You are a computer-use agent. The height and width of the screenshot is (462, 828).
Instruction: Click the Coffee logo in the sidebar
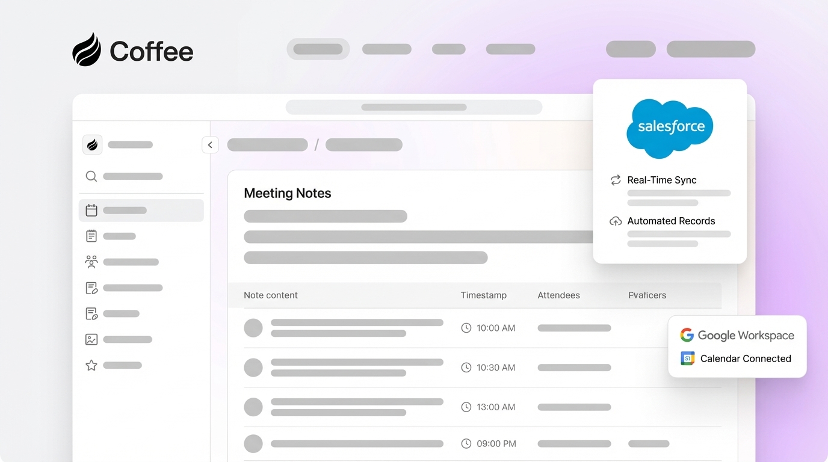tap(92, 144)
